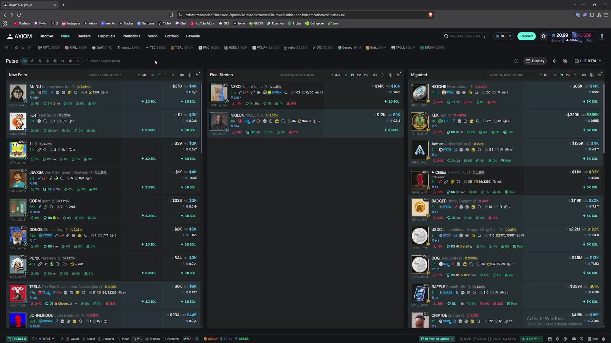Screen dimensions: 611x343
Task: Reload the page with the browser refresh icon
Action: tap(19, 15)
